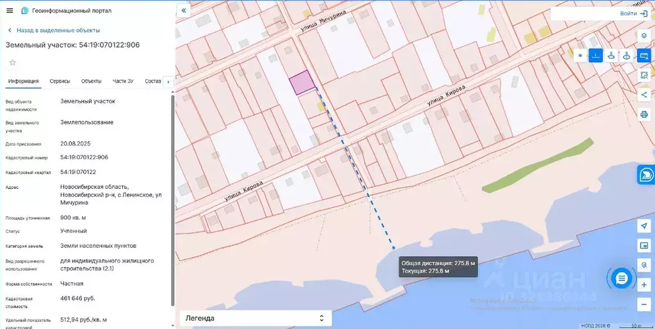Switch to the Сервисы tab
Viewport: 655px width, 329px height.
pyautogui.click(x=60, y=81)
